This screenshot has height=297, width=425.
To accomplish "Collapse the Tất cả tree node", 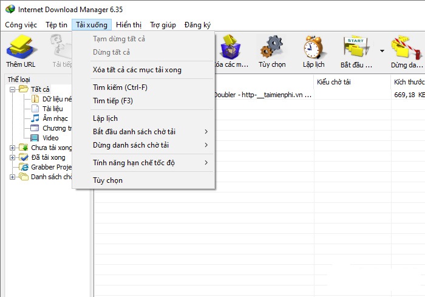I will pyautogui.click(x=12, y=89).
